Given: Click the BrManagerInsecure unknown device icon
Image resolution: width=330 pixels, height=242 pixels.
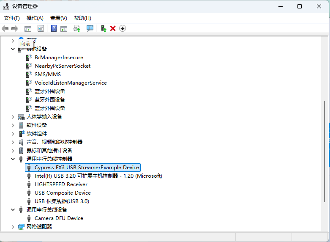Looking at the screenshot, I should (x=29, y=58).
